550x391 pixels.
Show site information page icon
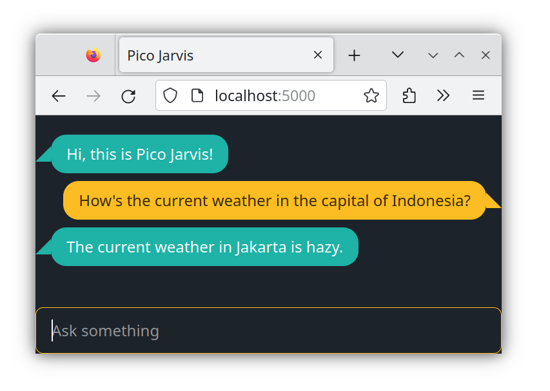click(197, 95)
